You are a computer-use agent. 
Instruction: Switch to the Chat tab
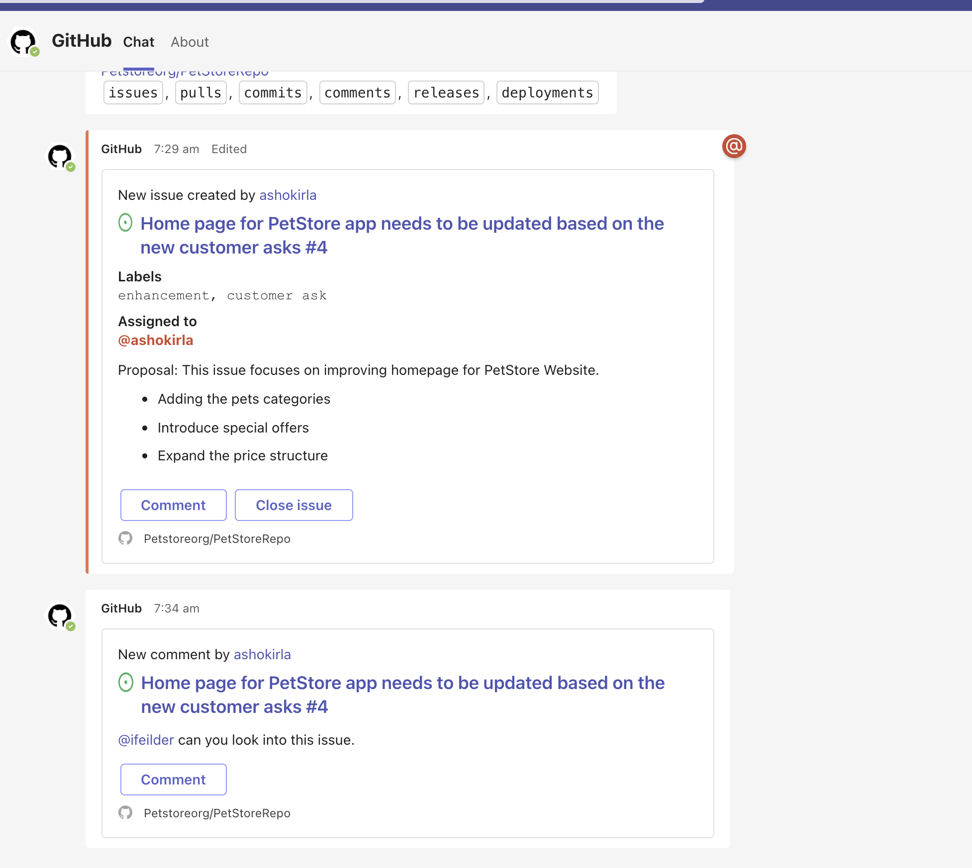[139, 42]
